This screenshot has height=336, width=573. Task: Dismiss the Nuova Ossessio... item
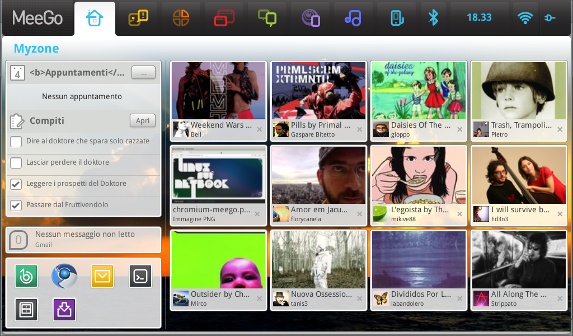coord(360,298)
